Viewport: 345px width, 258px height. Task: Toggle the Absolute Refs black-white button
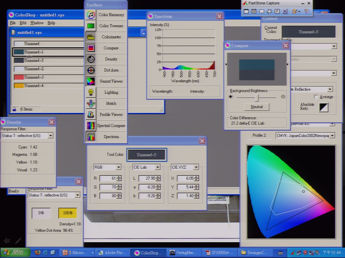323,107
